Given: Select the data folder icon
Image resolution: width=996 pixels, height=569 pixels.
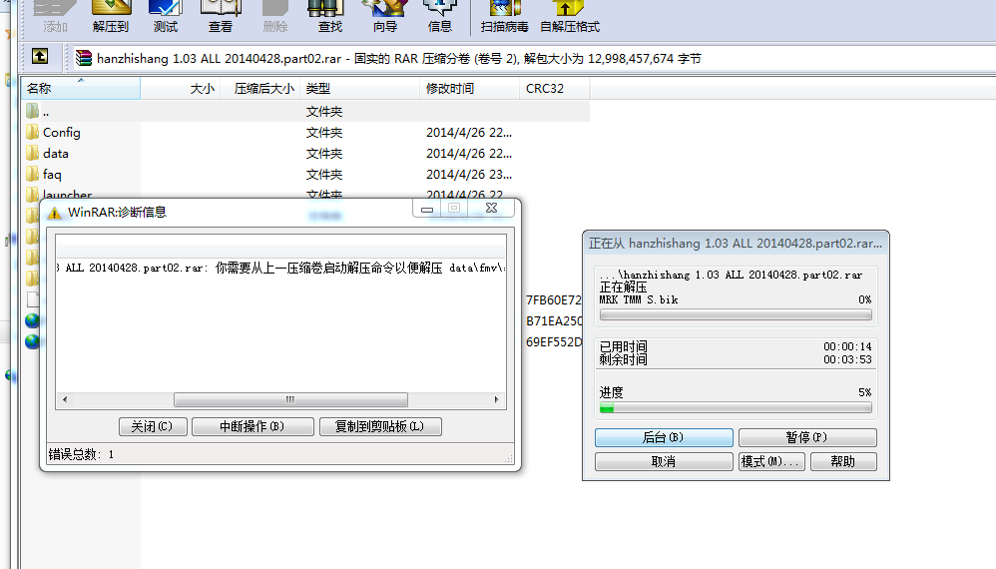Looking at the screenshot, I should pyautogui.click(x=33, y=153).
